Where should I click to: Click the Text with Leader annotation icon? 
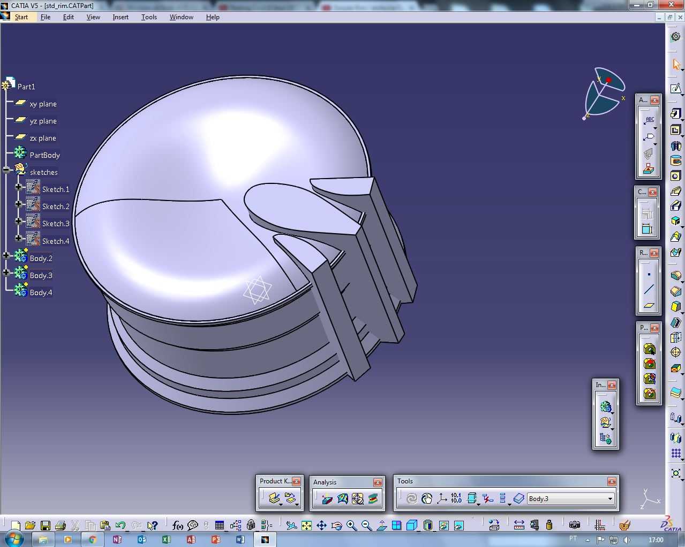pyautogui.click(x=649, y=120)
